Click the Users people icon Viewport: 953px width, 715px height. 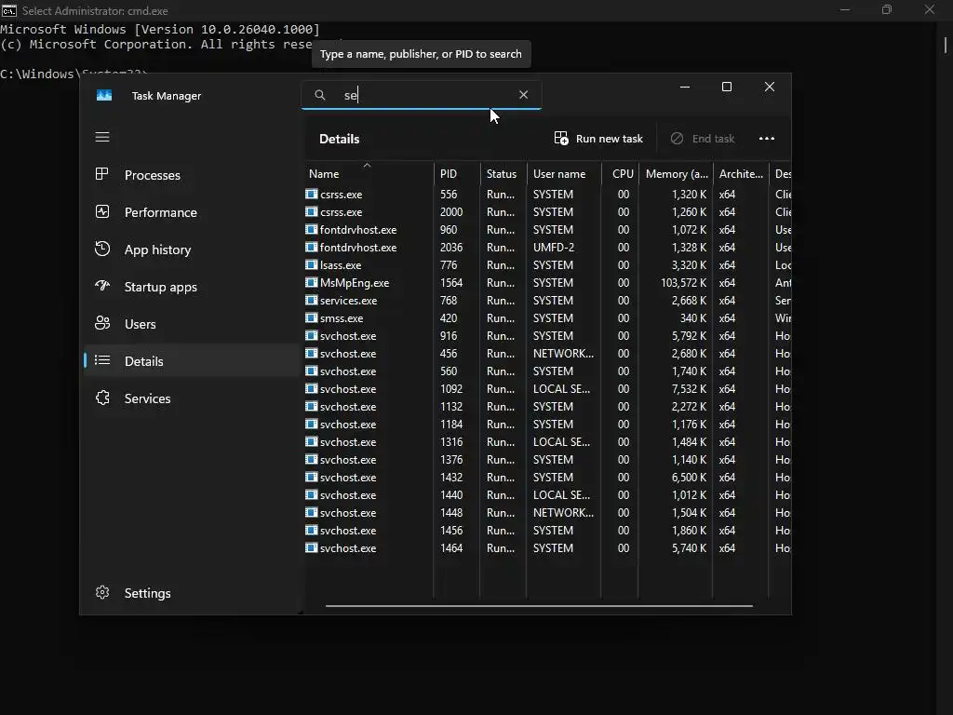tap(102, 323)
